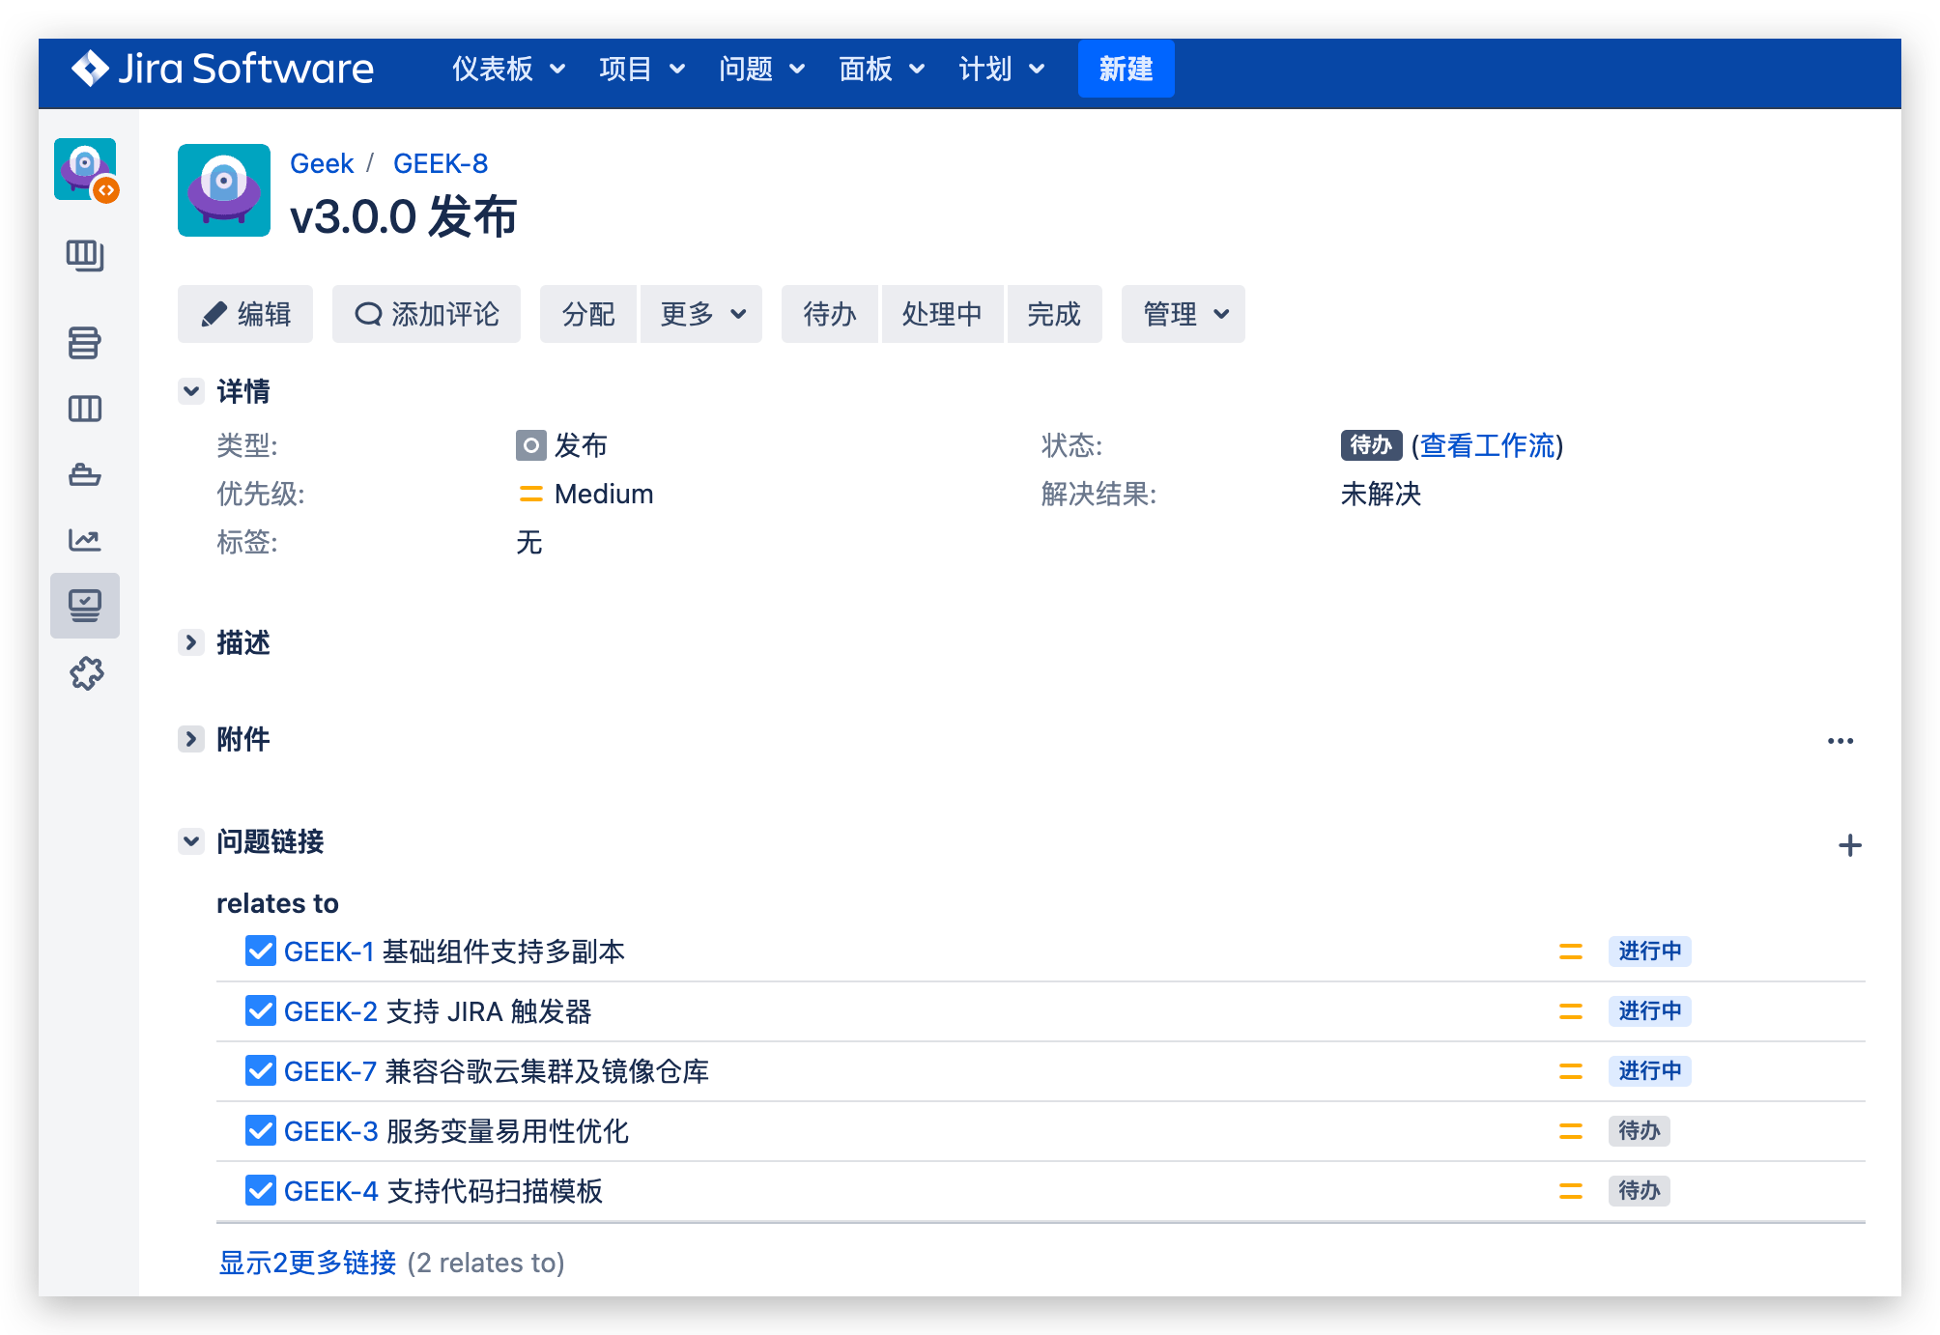
Task: Open GEEK-2 支持 JIRA 触发器 link
Action: coord(438,1011)
